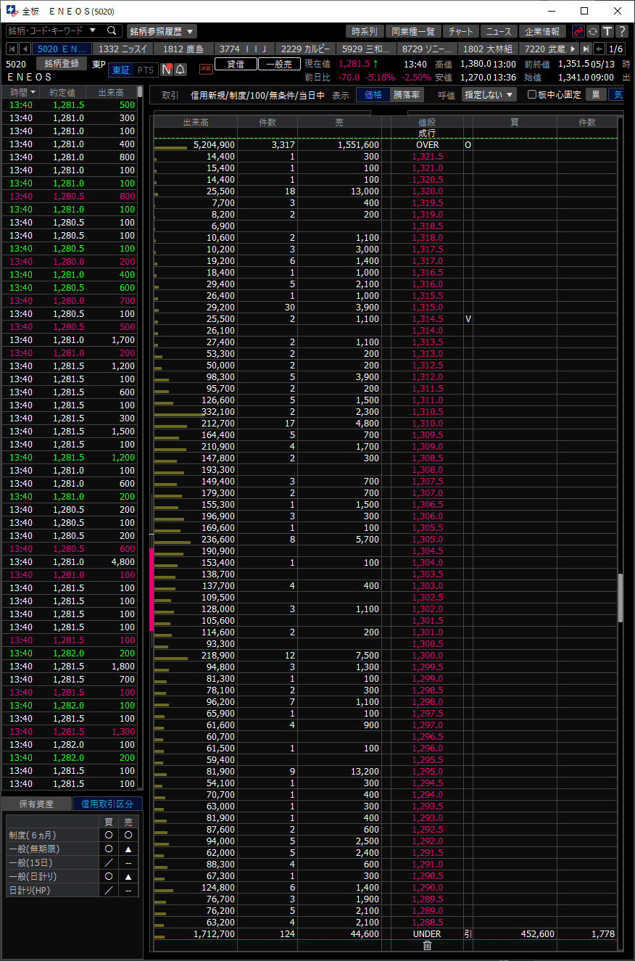Image resolution: width=635 pixels, height=961 pixels.
Task: Sort by the 時間 column header arrow
Action: point(33,92)
